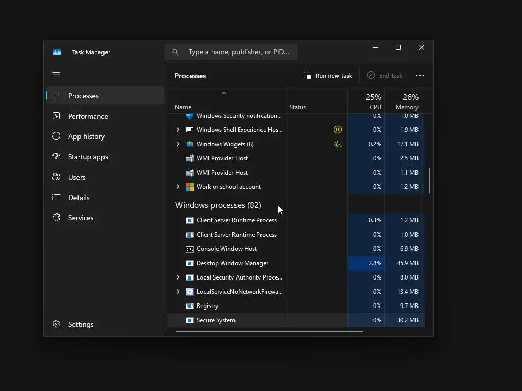Open the hamburger navigation menu
The width and height of the screenshot is (522, 391).
[x=56, y=75]
